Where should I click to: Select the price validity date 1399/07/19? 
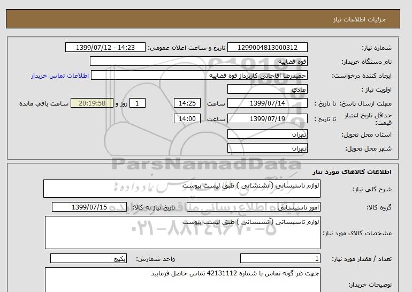click(267, 118)
